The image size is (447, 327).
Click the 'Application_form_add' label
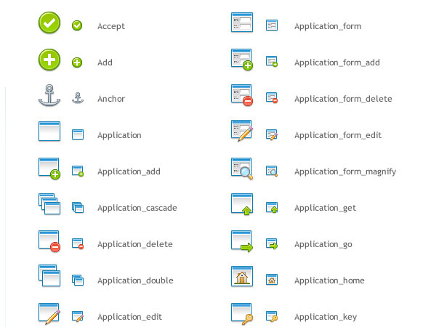click(337, 62)
